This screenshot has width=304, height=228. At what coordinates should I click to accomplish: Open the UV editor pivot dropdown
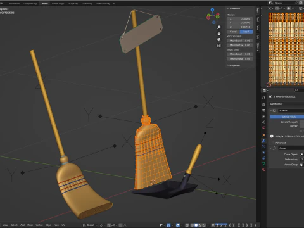tap(271, 9)
